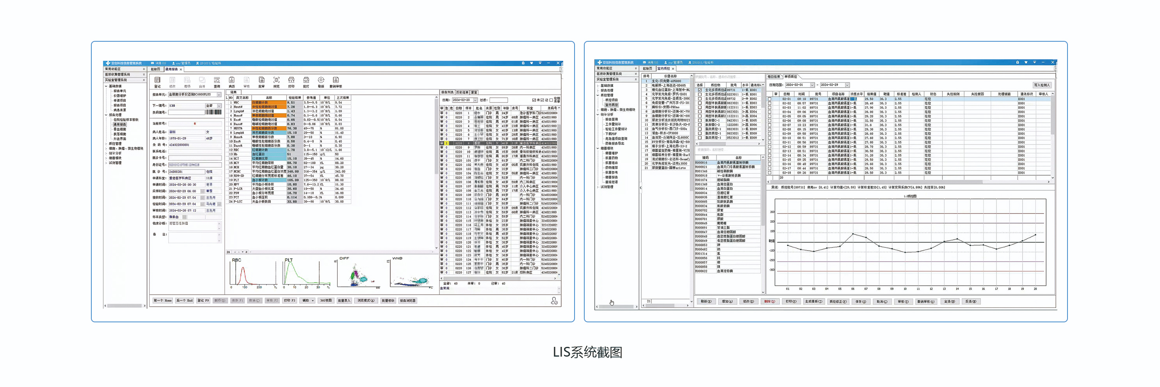Click the barcode icon beside 条码编号 field
This screenshot has height=387, width=1160.
click(x=213, y=112)
